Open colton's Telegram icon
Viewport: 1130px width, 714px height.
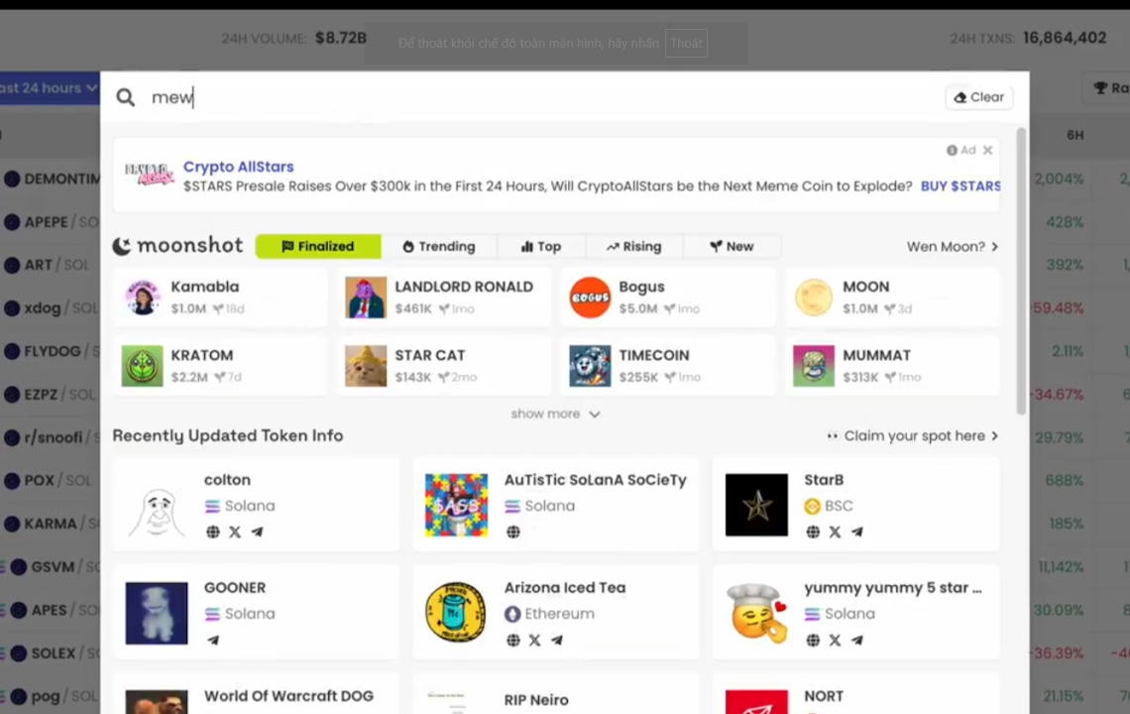(258, 533)
